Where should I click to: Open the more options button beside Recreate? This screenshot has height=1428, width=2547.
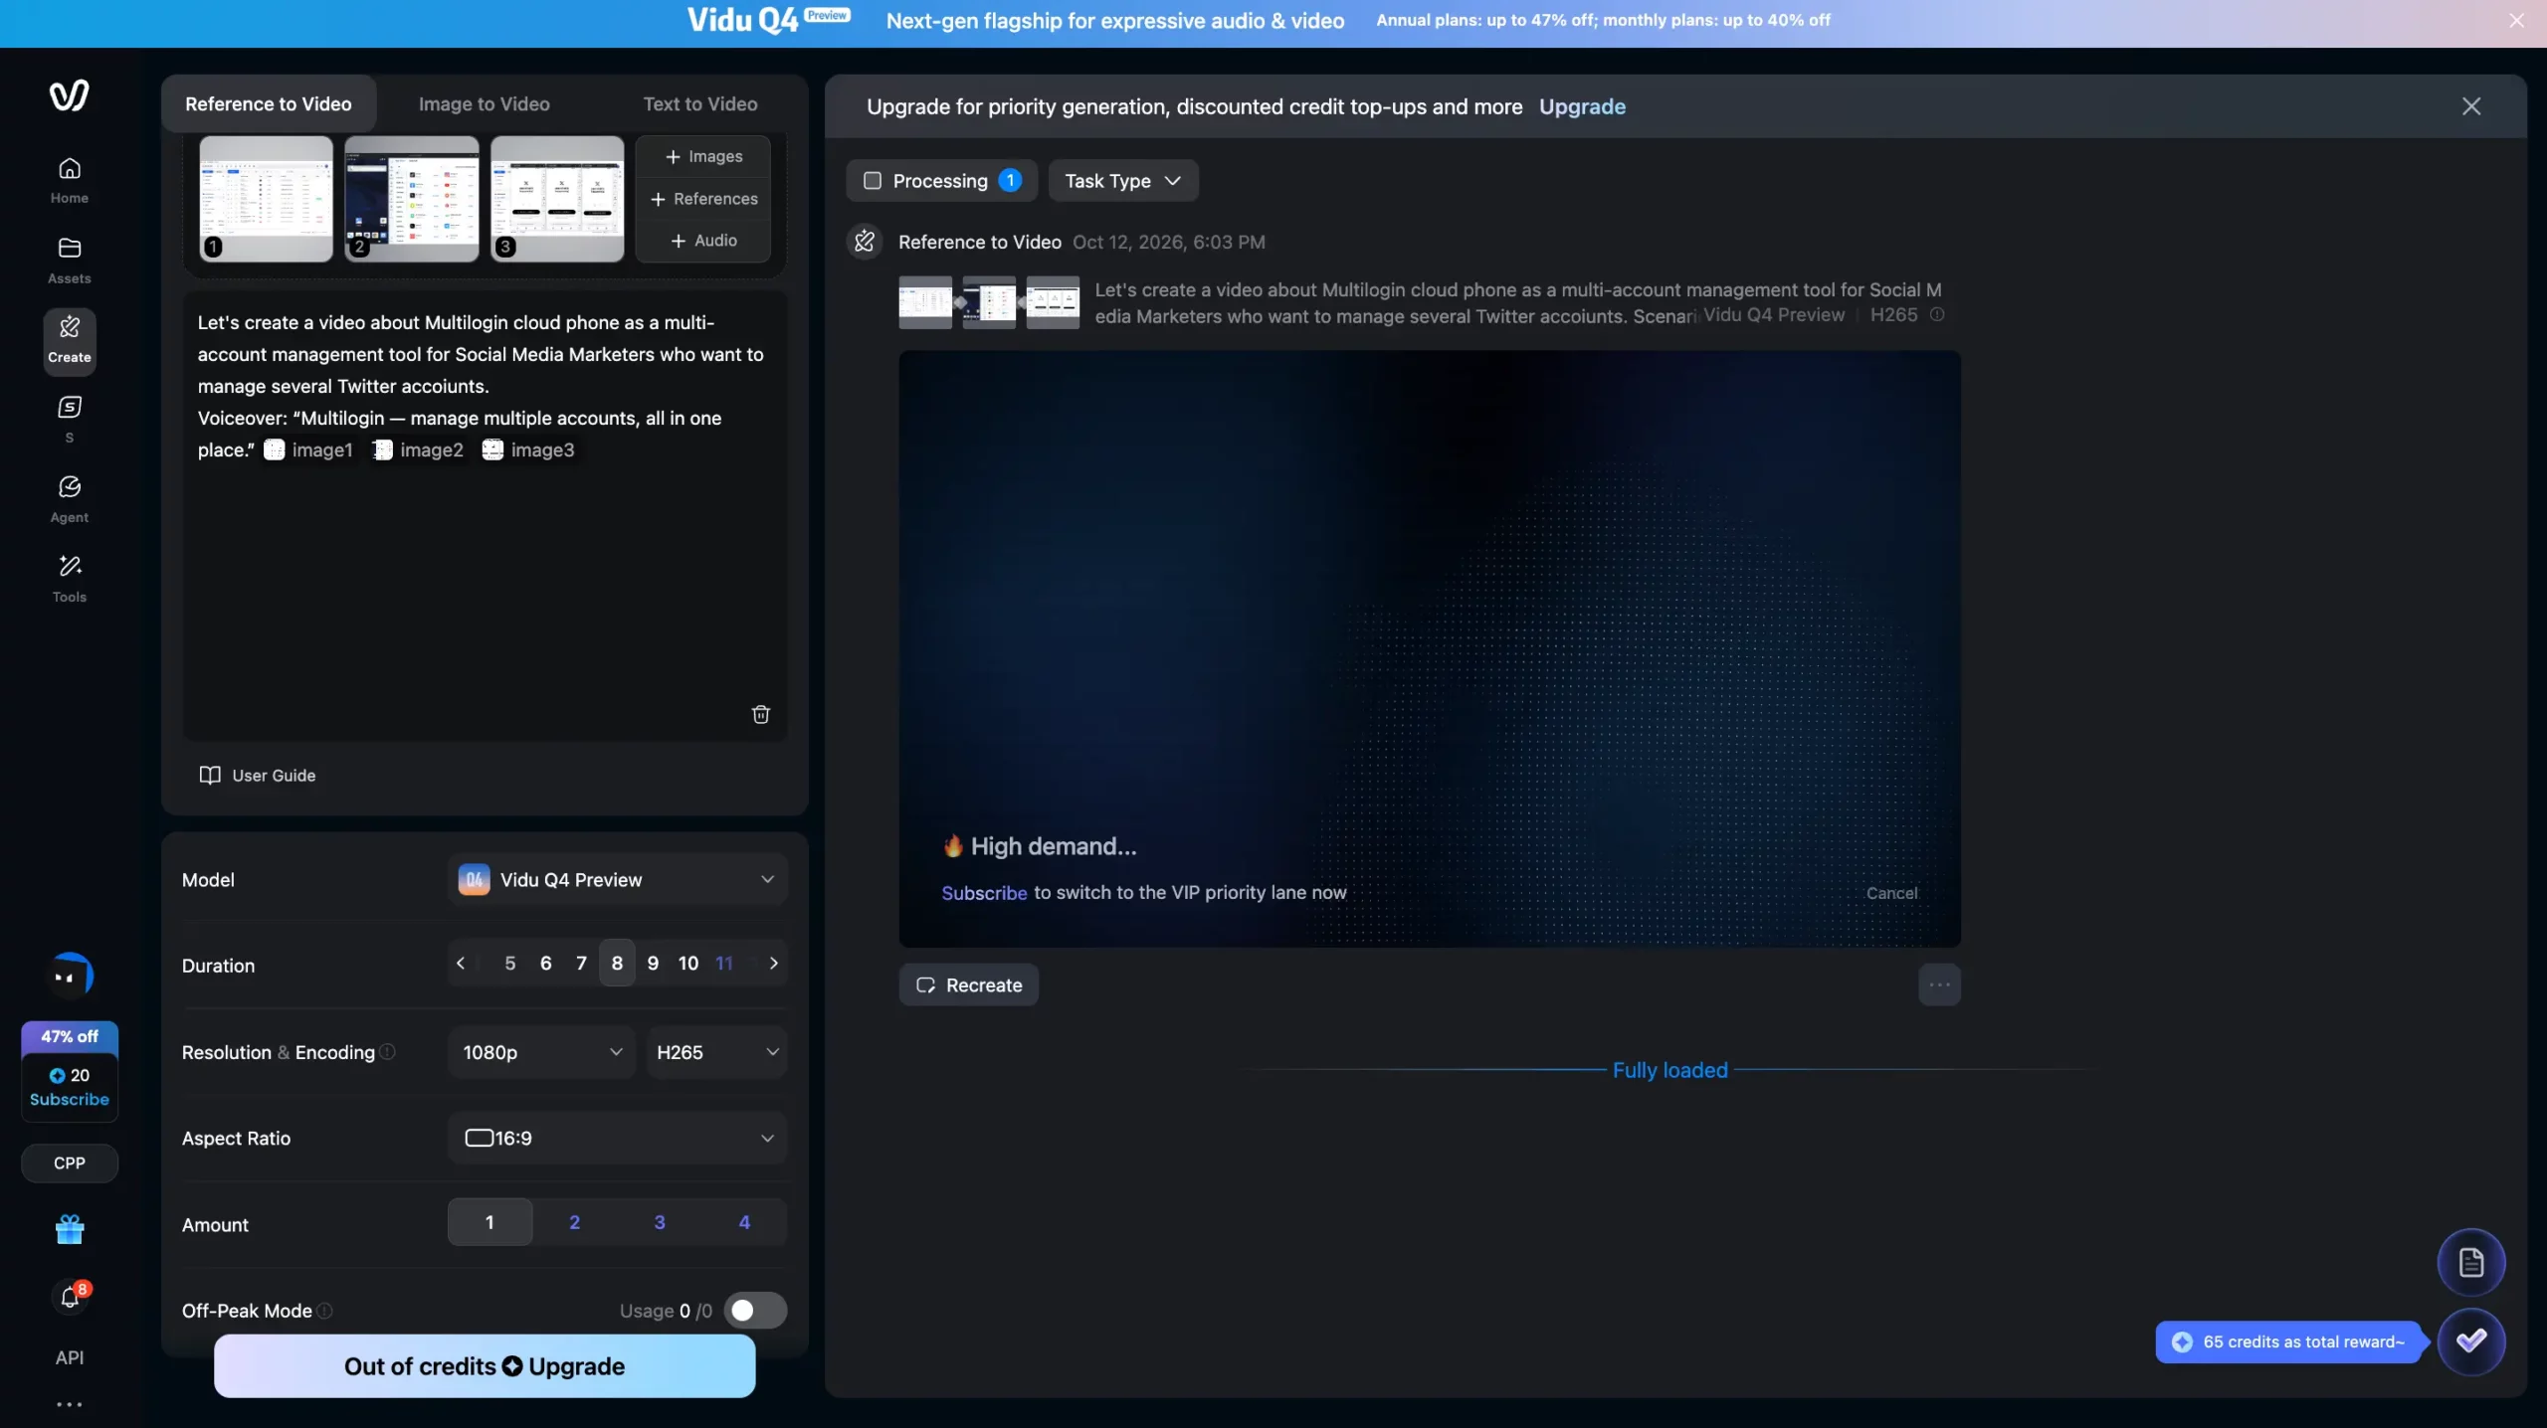[x=1939, y=984]
